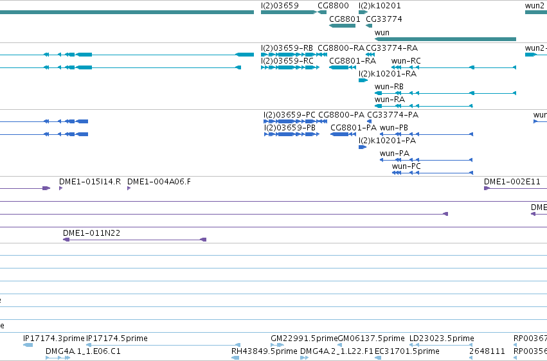The image size is (547, 361).
Task: Click the IP17174.3prime EST label
Action: 54,339
